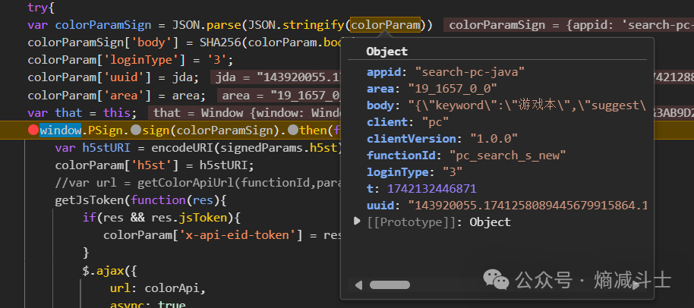The width and height of the screenshot is (694, 308).
Task: Click the uuid property value string
Action: [x=527, y=206]
